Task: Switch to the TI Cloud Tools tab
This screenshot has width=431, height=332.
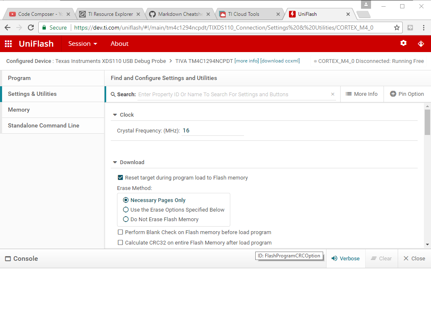Action: click(x=249, y=14)
